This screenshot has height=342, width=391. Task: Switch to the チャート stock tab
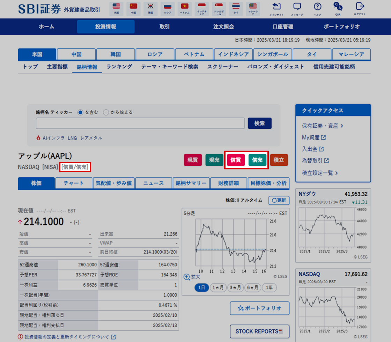point(74,183)
